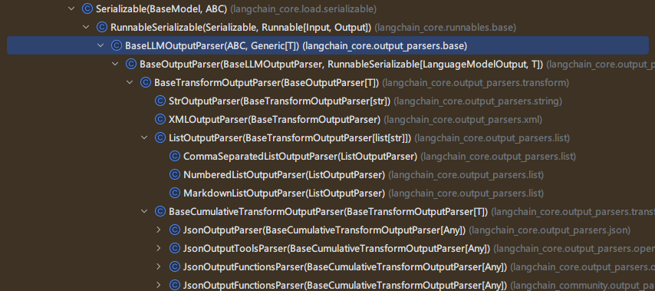Click the (langchain_core.output_parsers.string) module text
The width and height of the screenshot is (655, 291).
pyautogui.click(x=478, y=101)
